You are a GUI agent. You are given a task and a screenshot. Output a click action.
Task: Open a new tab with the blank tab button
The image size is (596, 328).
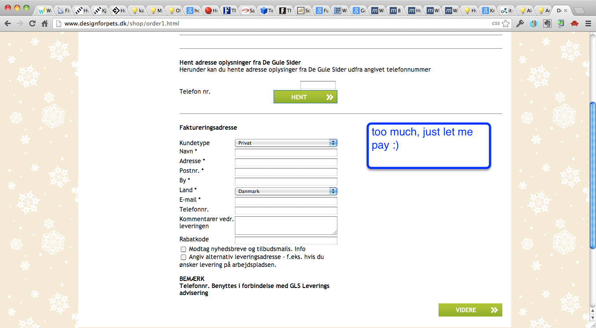[x=579, y=10]
